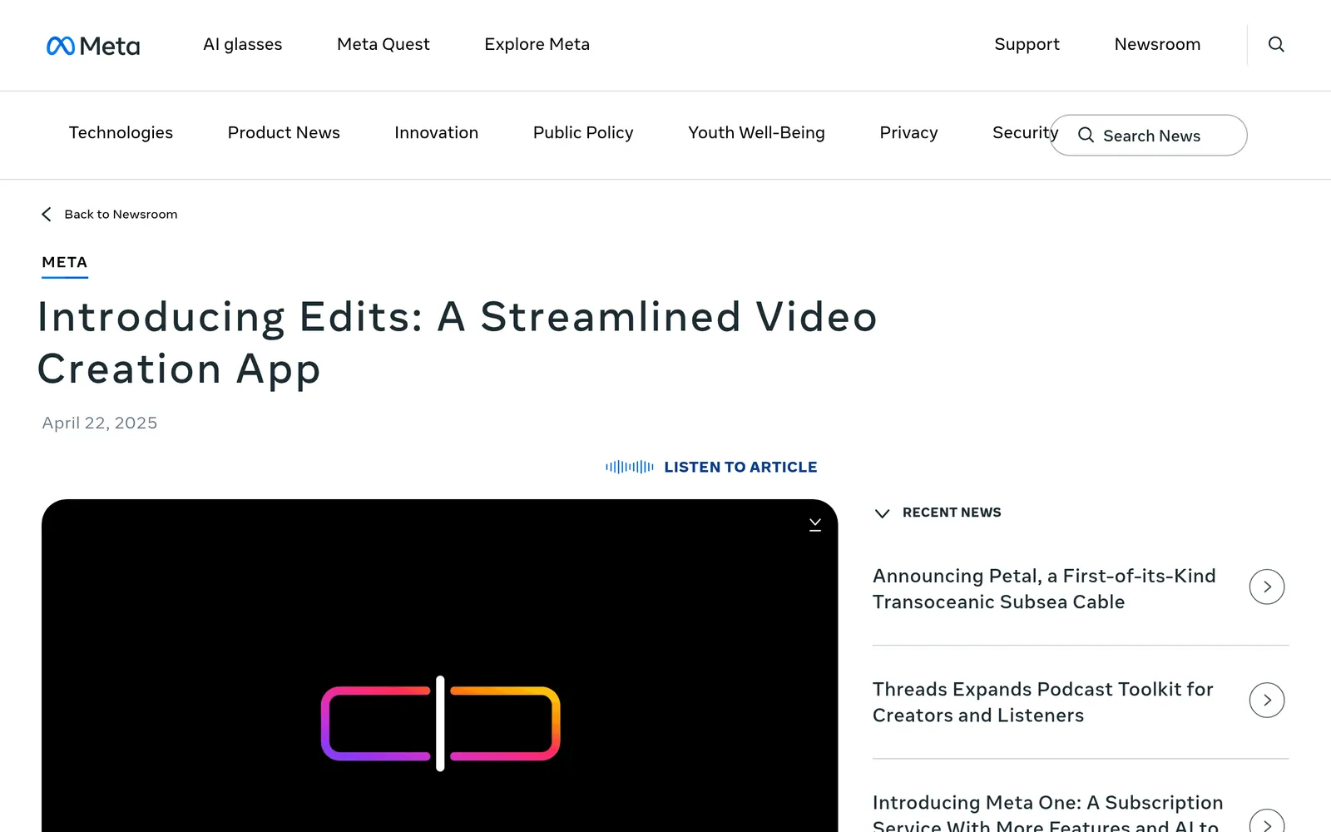Select the Public Policy tab
This screenshot has width=1331, height=832.
tap(583, 132)
